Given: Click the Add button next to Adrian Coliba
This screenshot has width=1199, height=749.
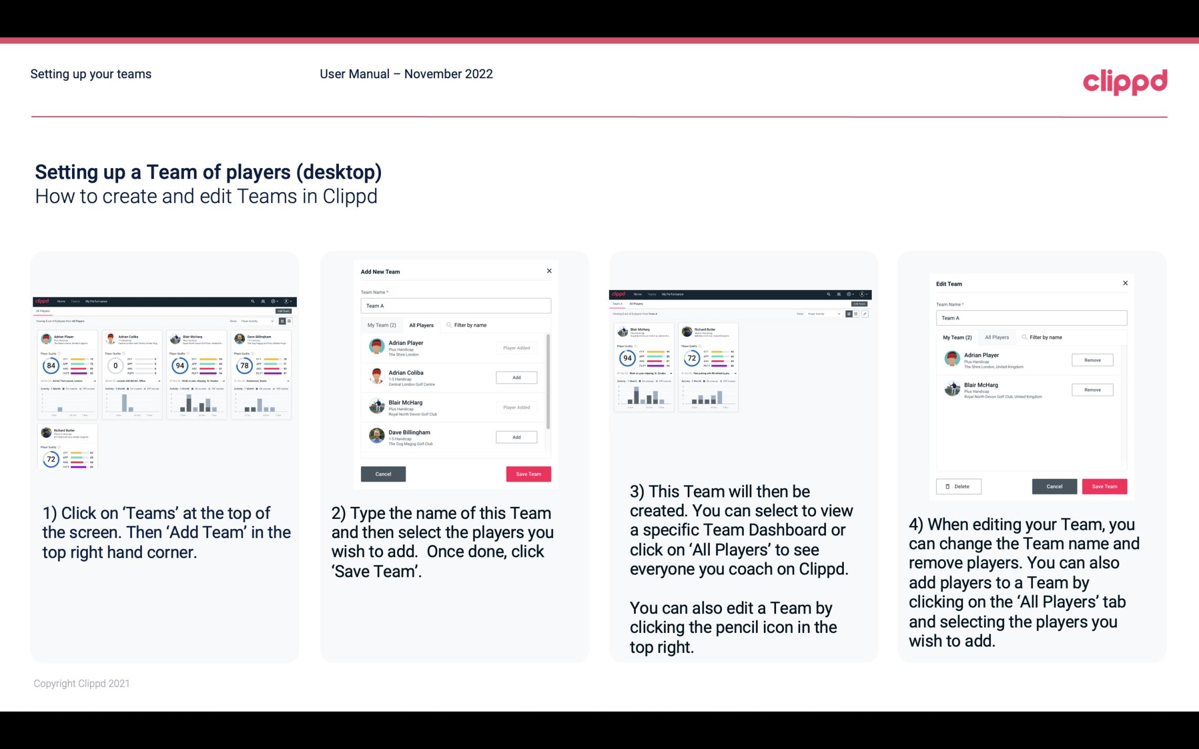Looking at the screenshot, I should click(516, 377).
